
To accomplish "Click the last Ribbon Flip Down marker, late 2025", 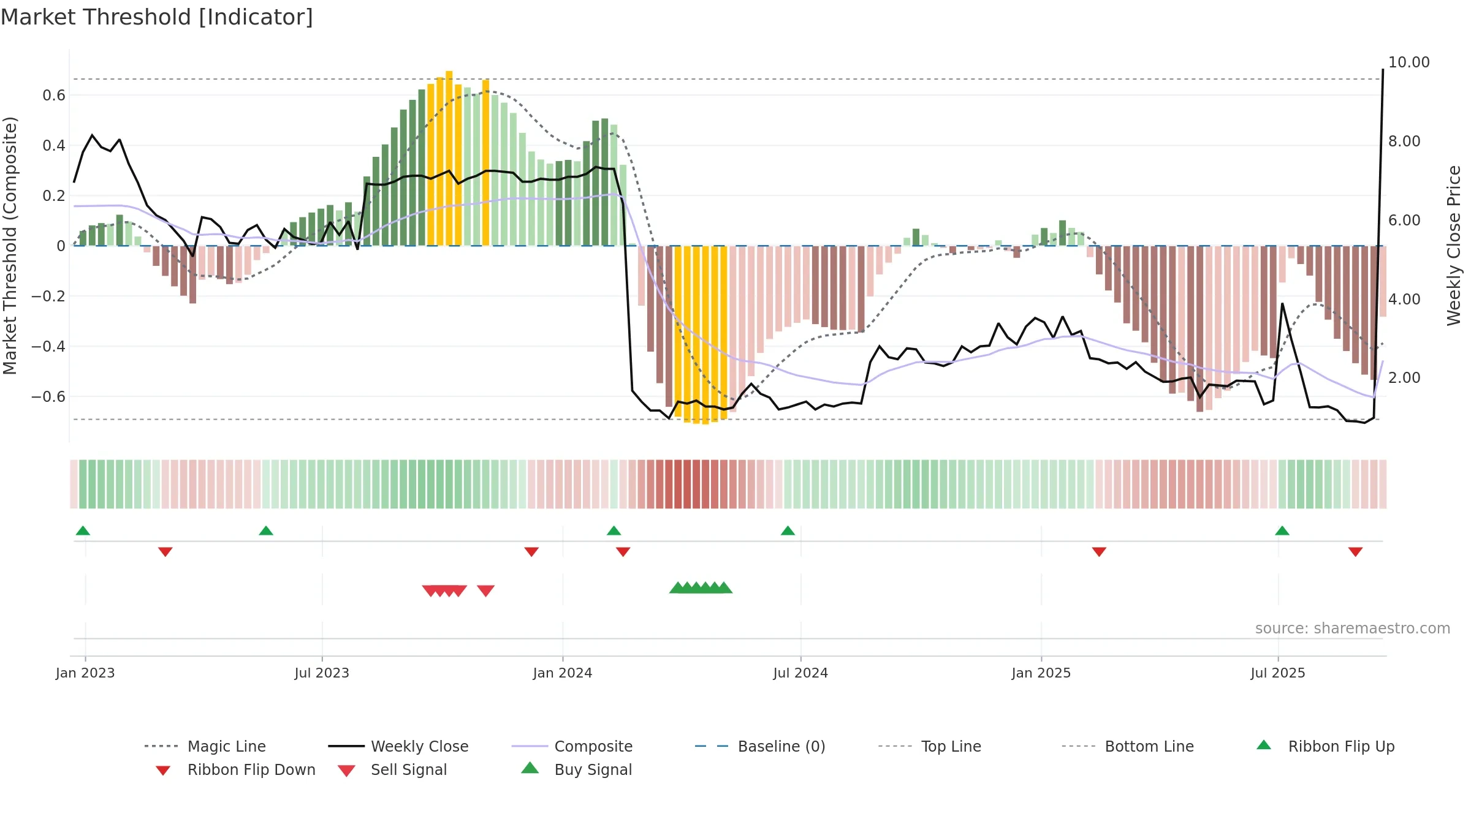I will pyautogui.click(x=1355, y=552).
